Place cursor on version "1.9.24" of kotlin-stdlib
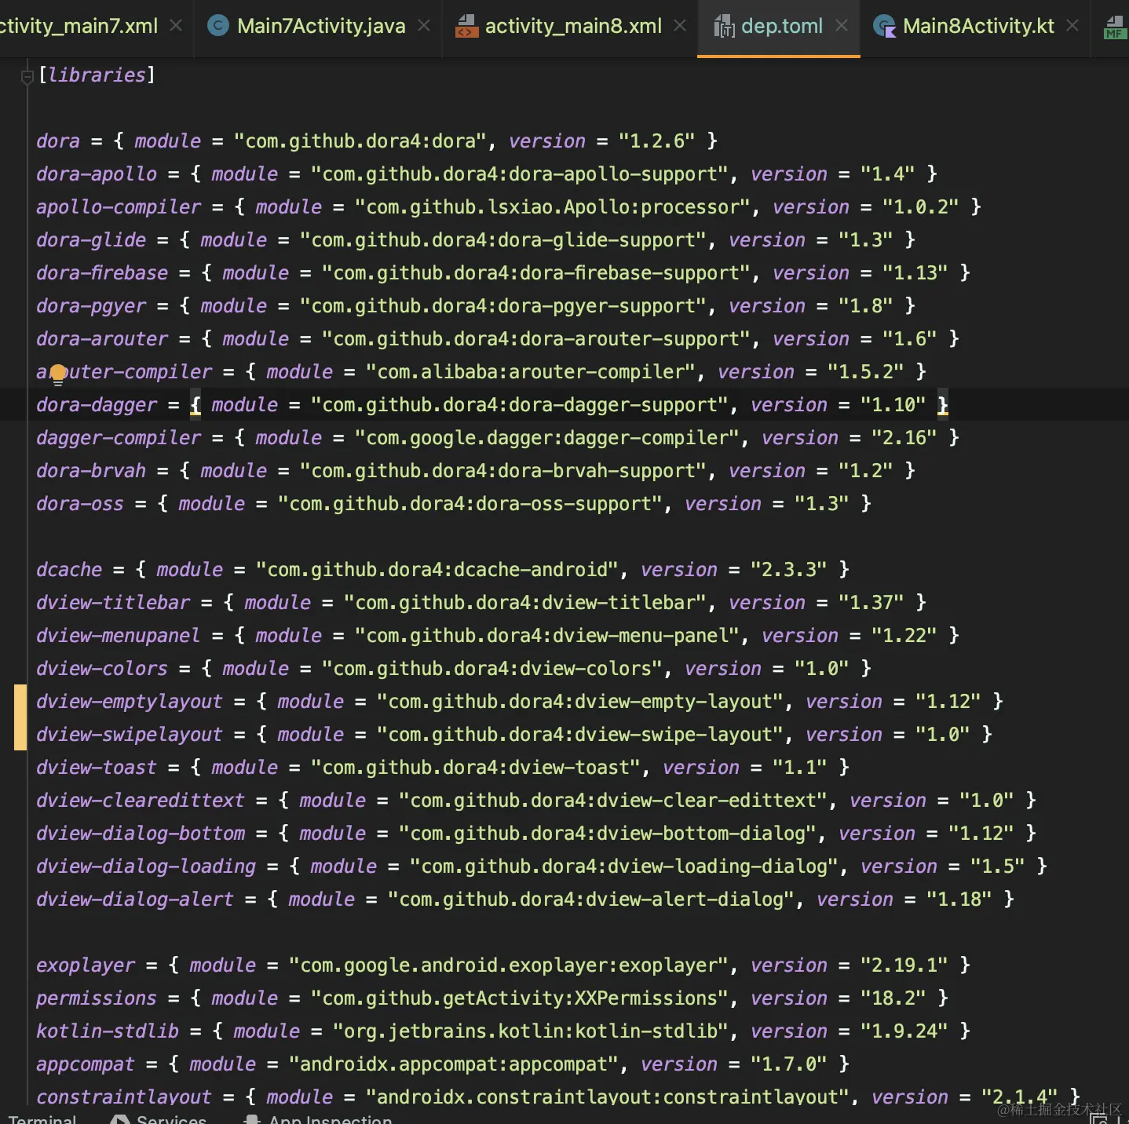 pyautogui.click(x=904, y=1031)
